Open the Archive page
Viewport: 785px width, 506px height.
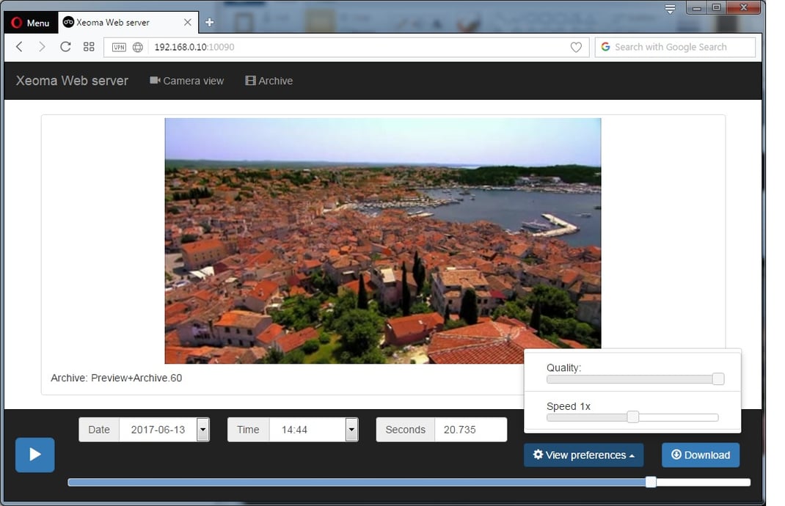[269, 81]
